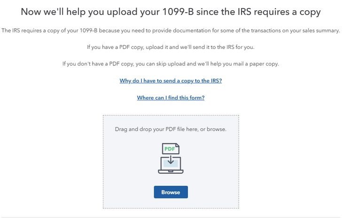This screenshot has width=351, height=222.
Task: Open 'Why do I have to send a copy to the IRS?' link
Action: [171, 80]
